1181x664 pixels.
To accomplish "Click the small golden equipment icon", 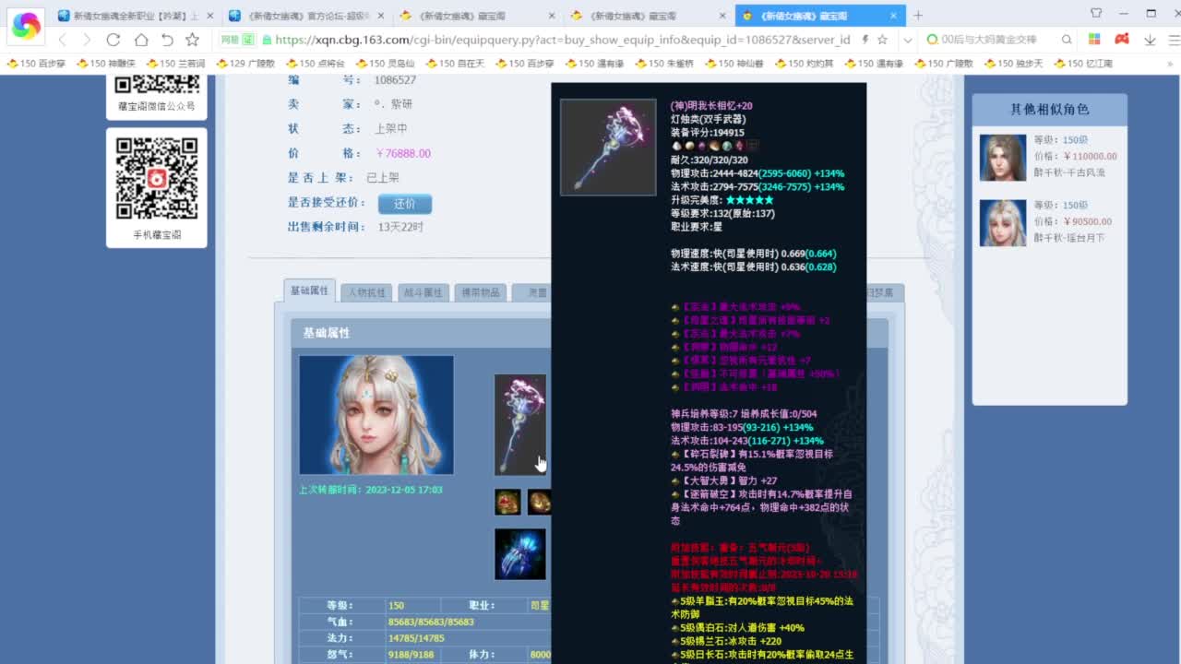I will (539, 502).
